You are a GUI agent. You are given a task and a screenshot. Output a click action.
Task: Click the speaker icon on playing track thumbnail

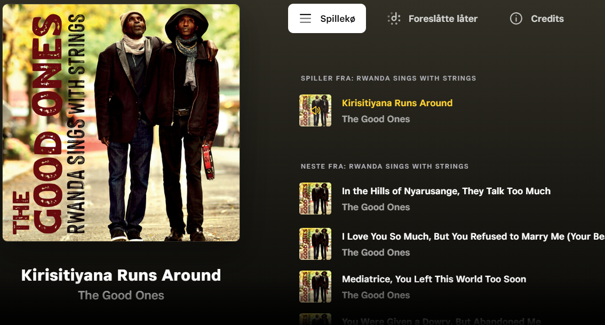click(315, 111)
